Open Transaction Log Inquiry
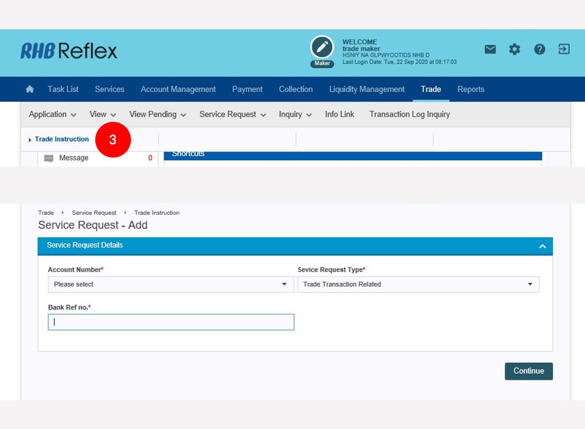 (x=409, y=114)
